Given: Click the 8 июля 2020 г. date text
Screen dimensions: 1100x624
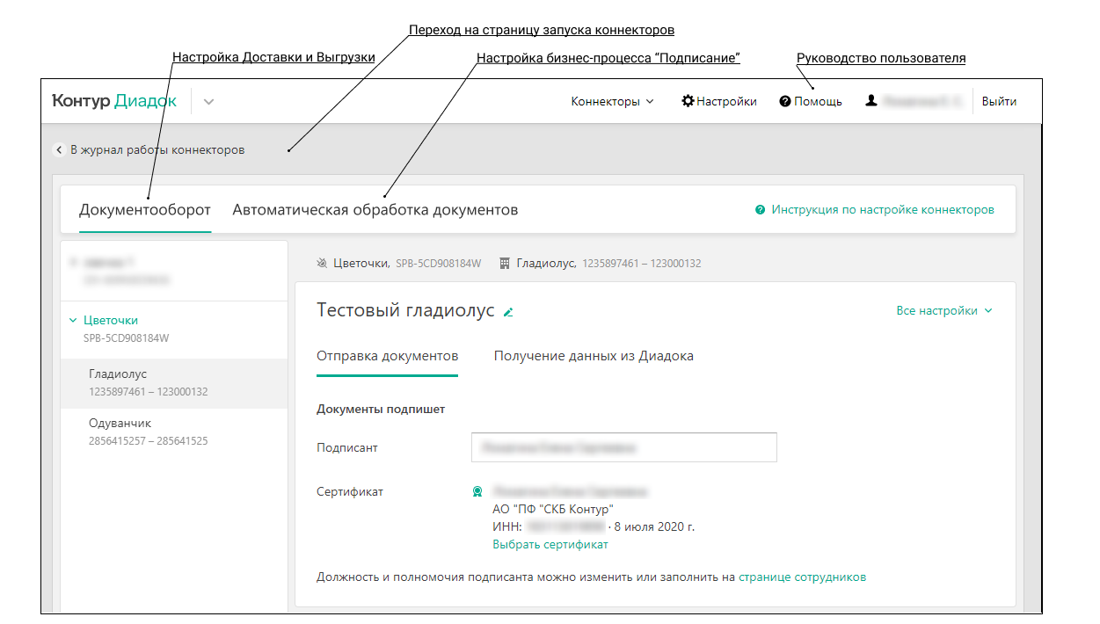Looking at the screenshot, I should coord(655,526).
